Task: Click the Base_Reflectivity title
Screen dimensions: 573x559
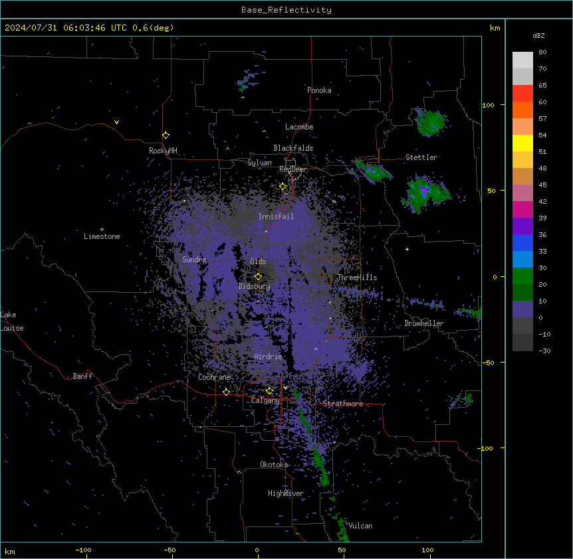Action: (x=286, y=10)
